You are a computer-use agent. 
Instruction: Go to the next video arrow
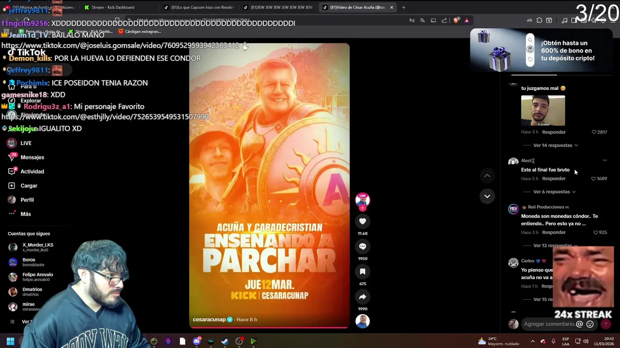(487, 196)
